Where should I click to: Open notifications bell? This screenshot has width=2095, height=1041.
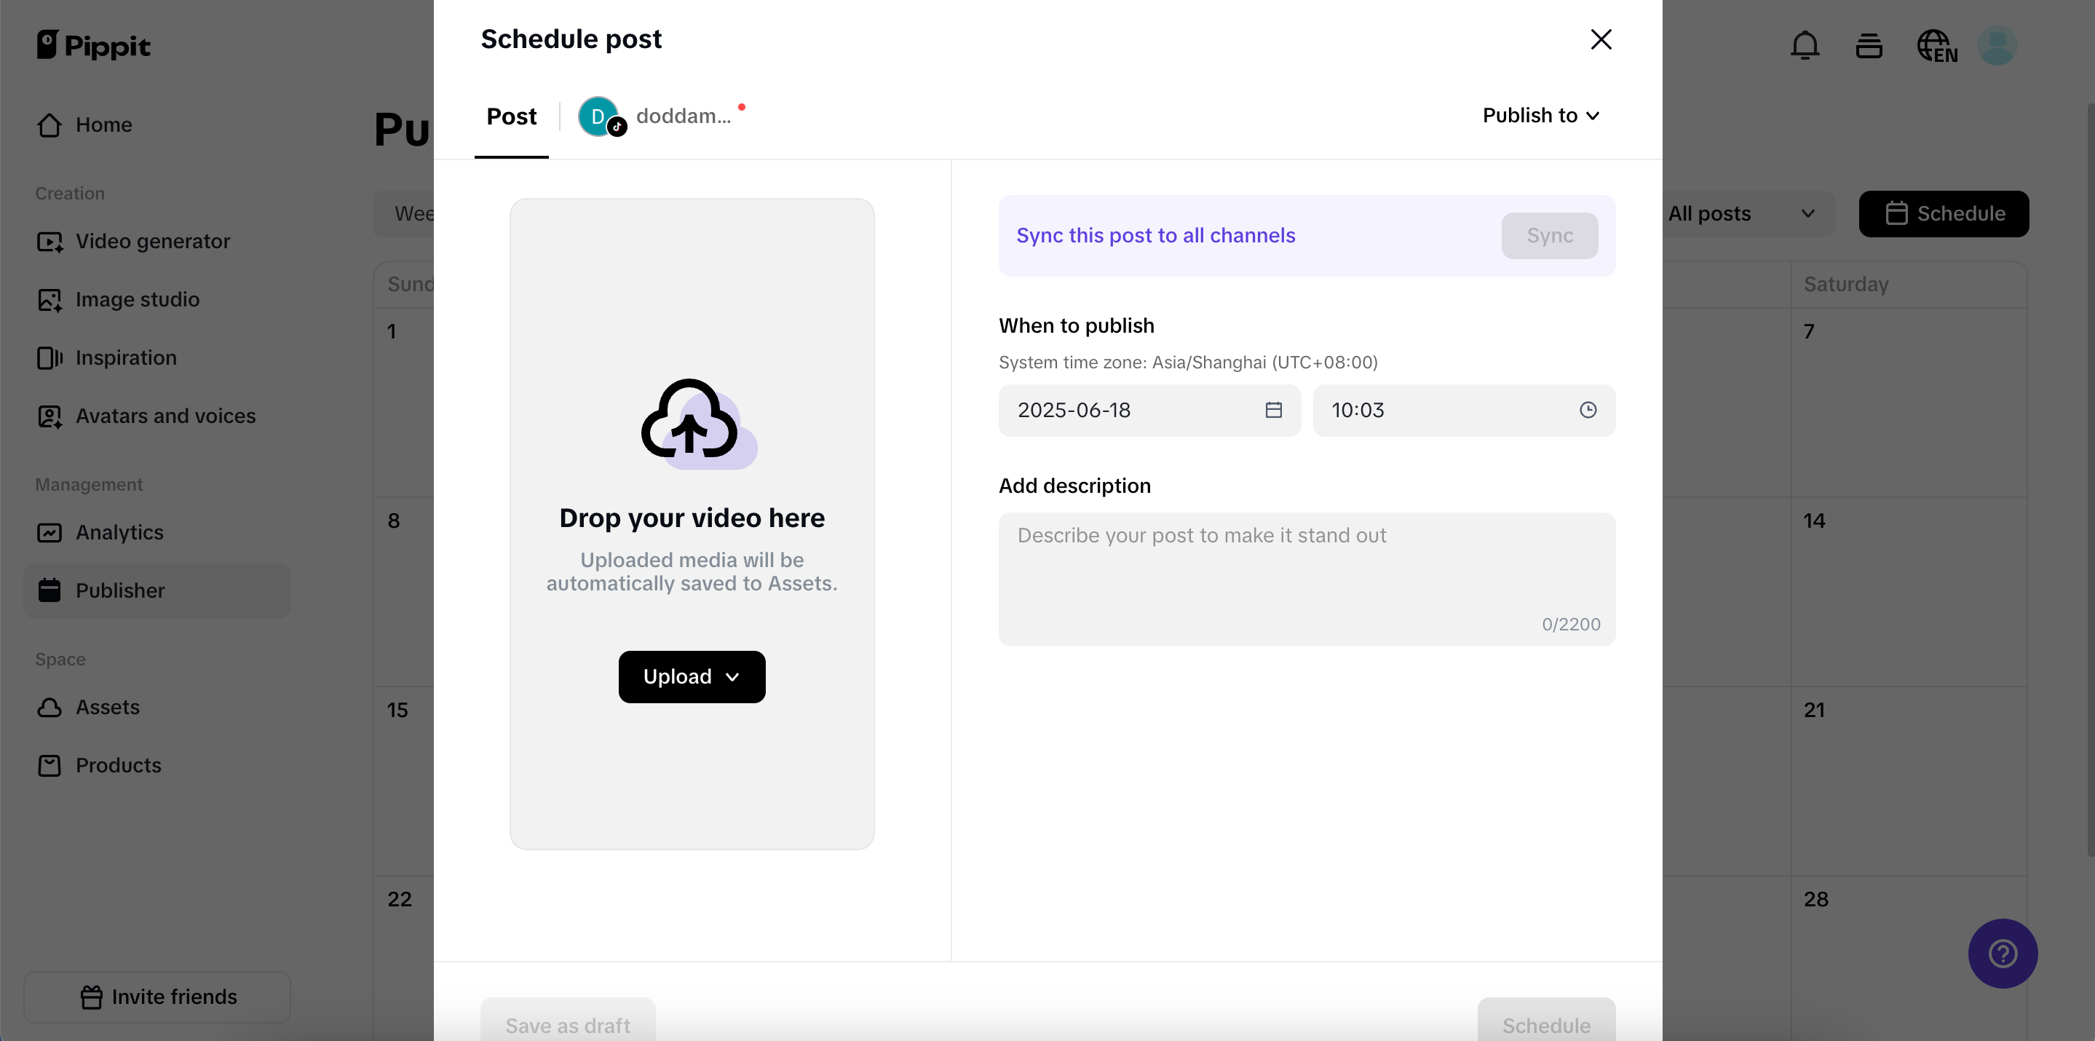(1805, 46)
